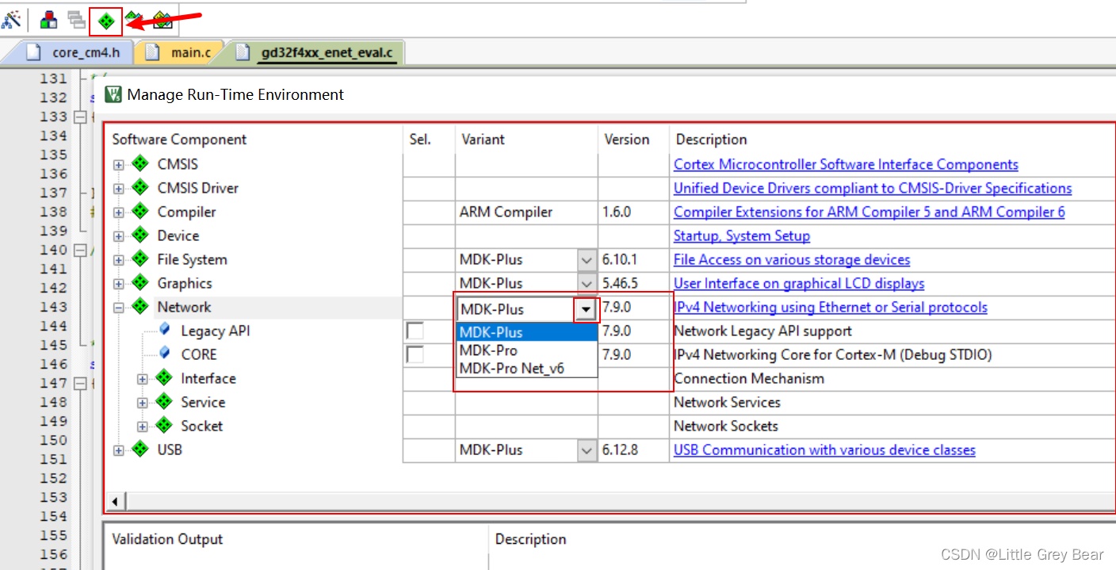Open the Unified Device Drivers CMSIS-Driver link

click(873, 188)
